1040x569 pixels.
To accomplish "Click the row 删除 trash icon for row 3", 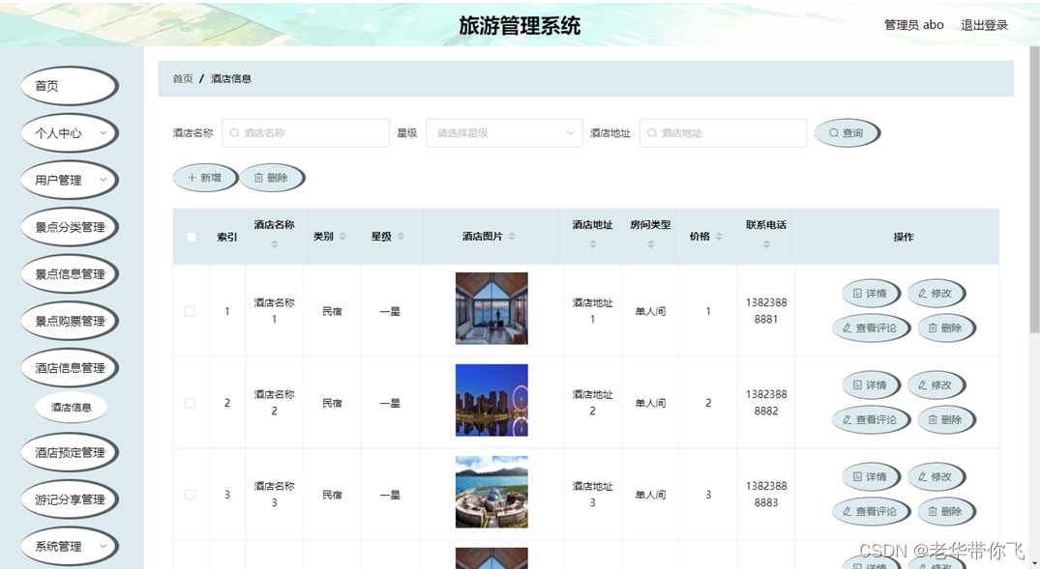I will 934,511.
